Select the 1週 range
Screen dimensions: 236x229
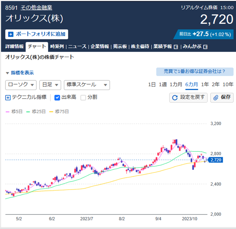163,85
